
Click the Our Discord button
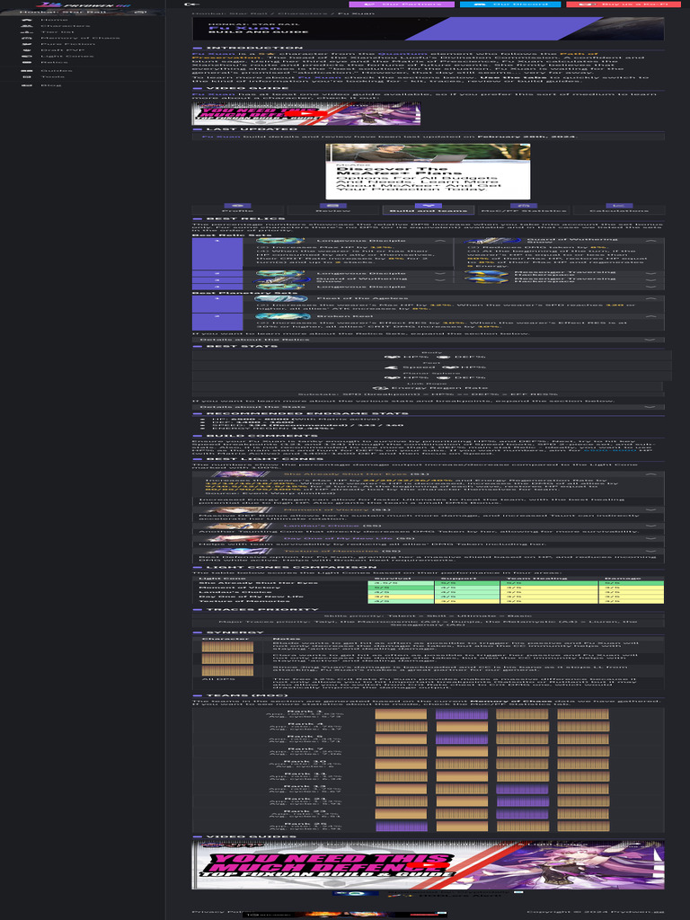[510, 4]
